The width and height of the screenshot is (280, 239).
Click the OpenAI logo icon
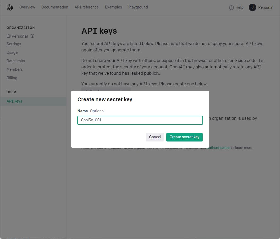[10, 7]
